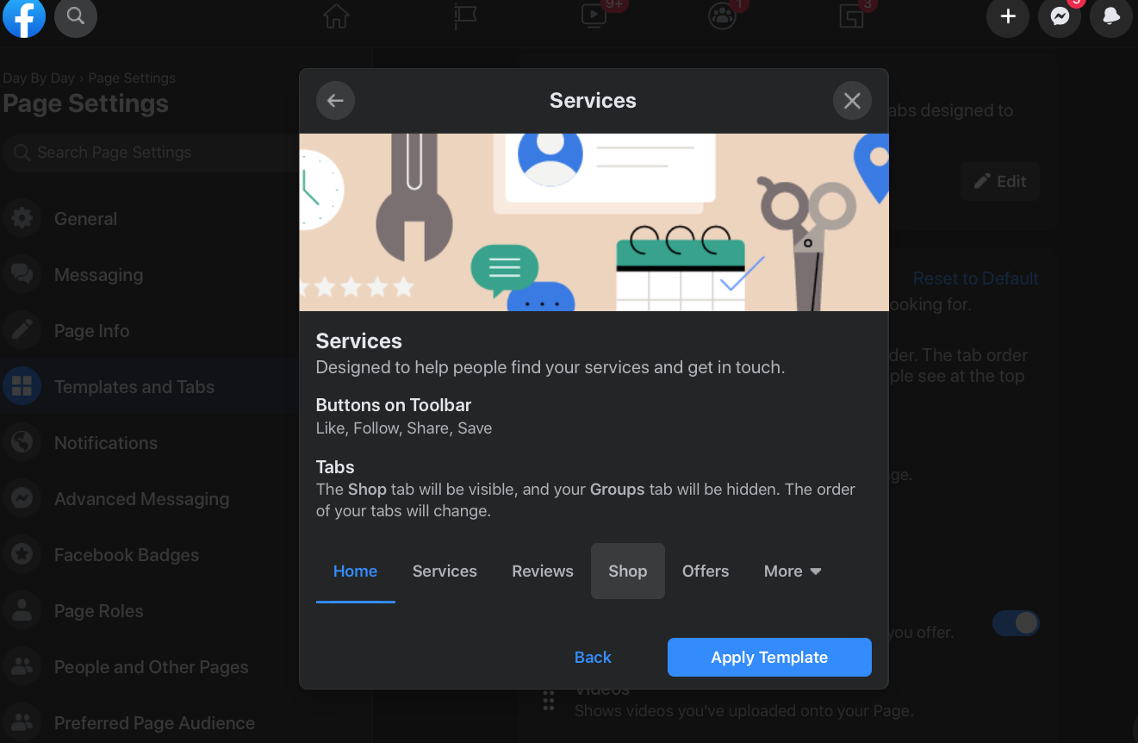1138x743 pixels.
Task: Open the Notifications bell
Action: tap(1111, 16)
